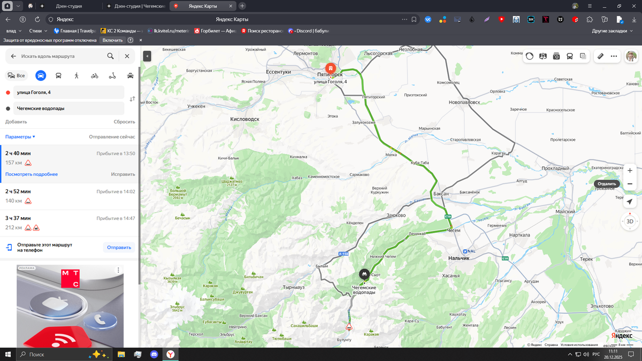Toggle the 3D map tilt button
The image size is (642, 361).
(x=630, y=221)
